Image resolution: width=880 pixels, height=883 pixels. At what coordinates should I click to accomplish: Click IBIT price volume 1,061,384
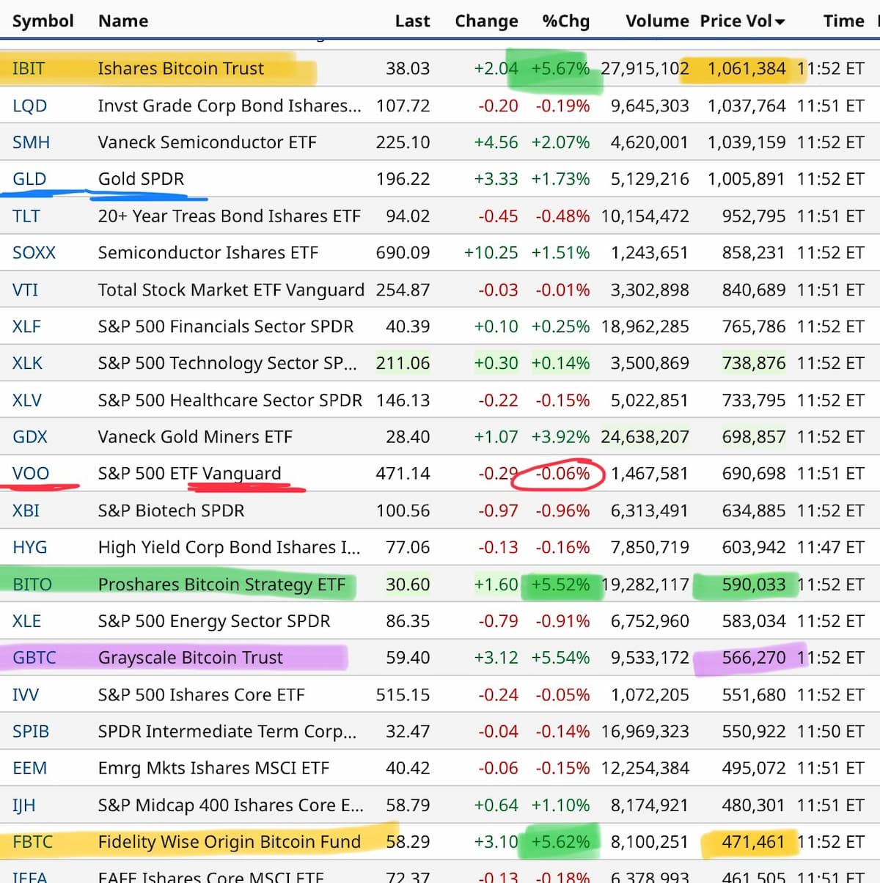(747, 69)
